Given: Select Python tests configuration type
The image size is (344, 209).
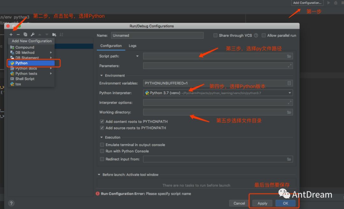Looking at the screenshot, I should point(31,74).
